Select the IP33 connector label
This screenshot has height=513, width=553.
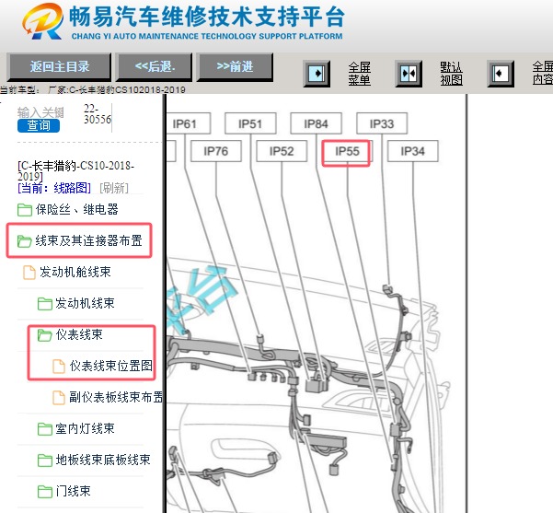pyautogui.click(x=382, y=123)
